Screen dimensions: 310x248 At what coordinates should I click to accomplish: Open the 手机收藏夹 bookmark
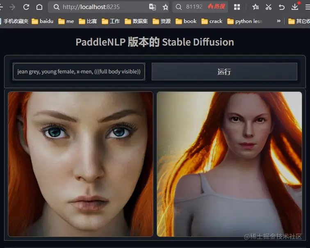point(14,21)
